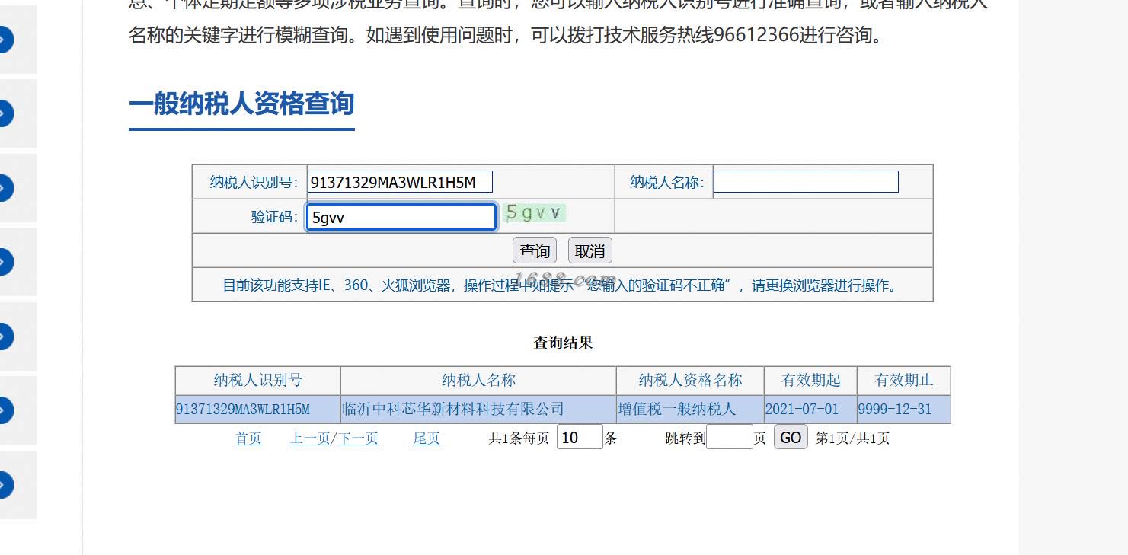This screenshot has width=1128, height=555.
Task: Select the 纳税人名称 results table header
Action: tap(478, 381)
